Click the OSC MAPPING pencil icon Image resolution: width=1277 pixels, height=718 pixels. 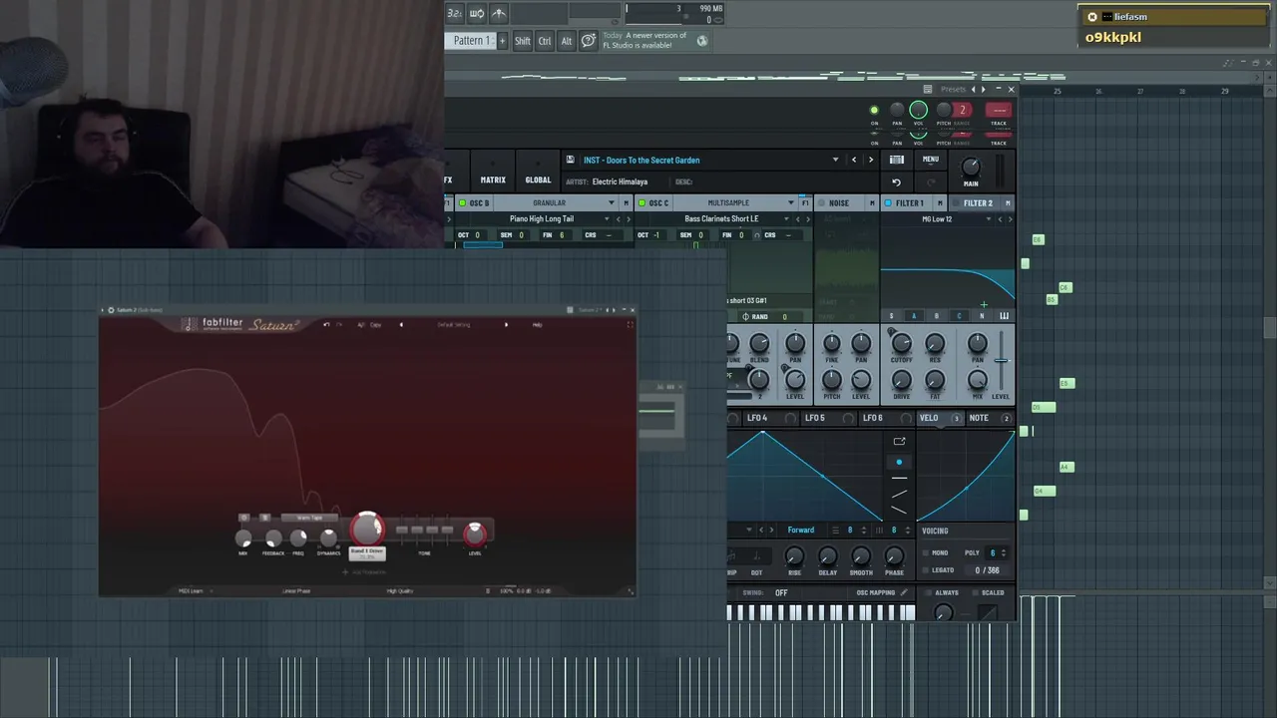(x=904, y=592)
